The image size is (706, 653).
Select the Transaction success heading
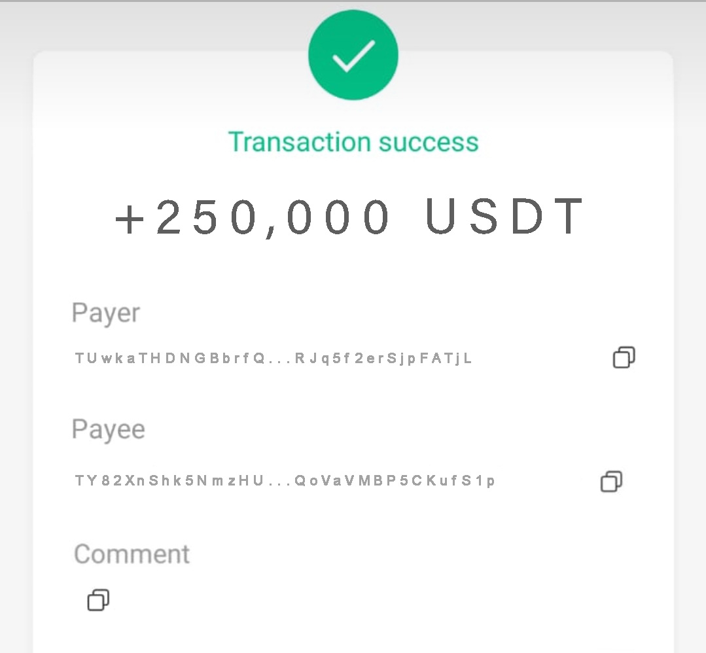pos(353,142)
